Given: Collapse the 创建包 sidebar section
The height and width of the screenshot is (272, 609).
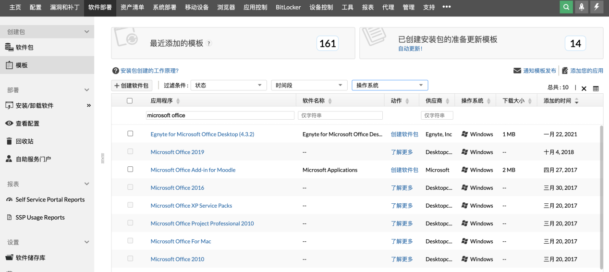Looking at the screenshot, I should pyautogui.click(x=87, y=32).
